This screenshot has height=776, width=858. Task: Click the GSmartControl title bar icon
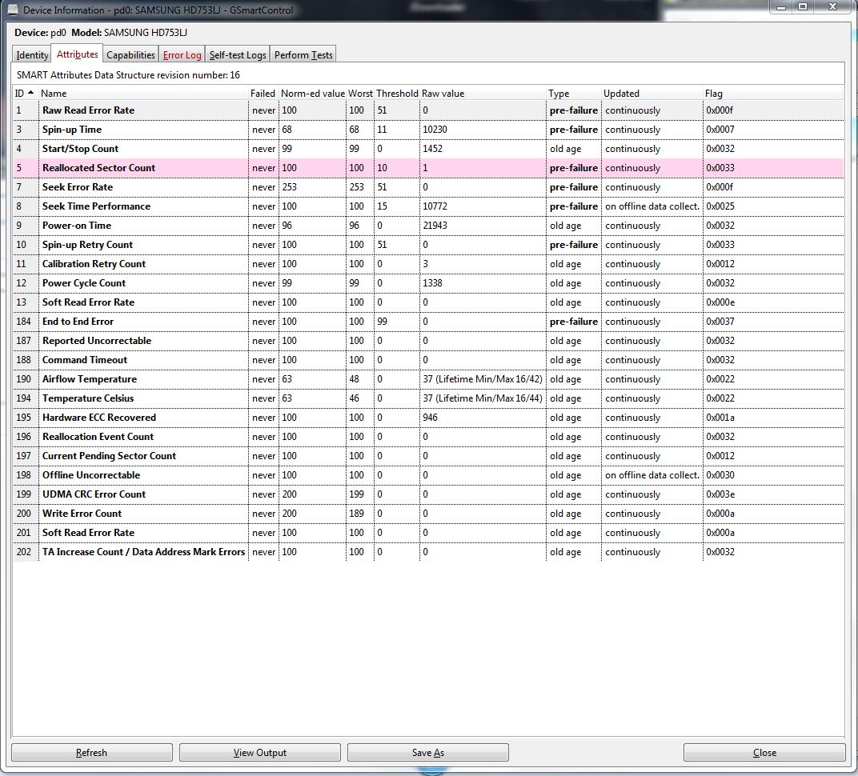[x=11, y=10]
